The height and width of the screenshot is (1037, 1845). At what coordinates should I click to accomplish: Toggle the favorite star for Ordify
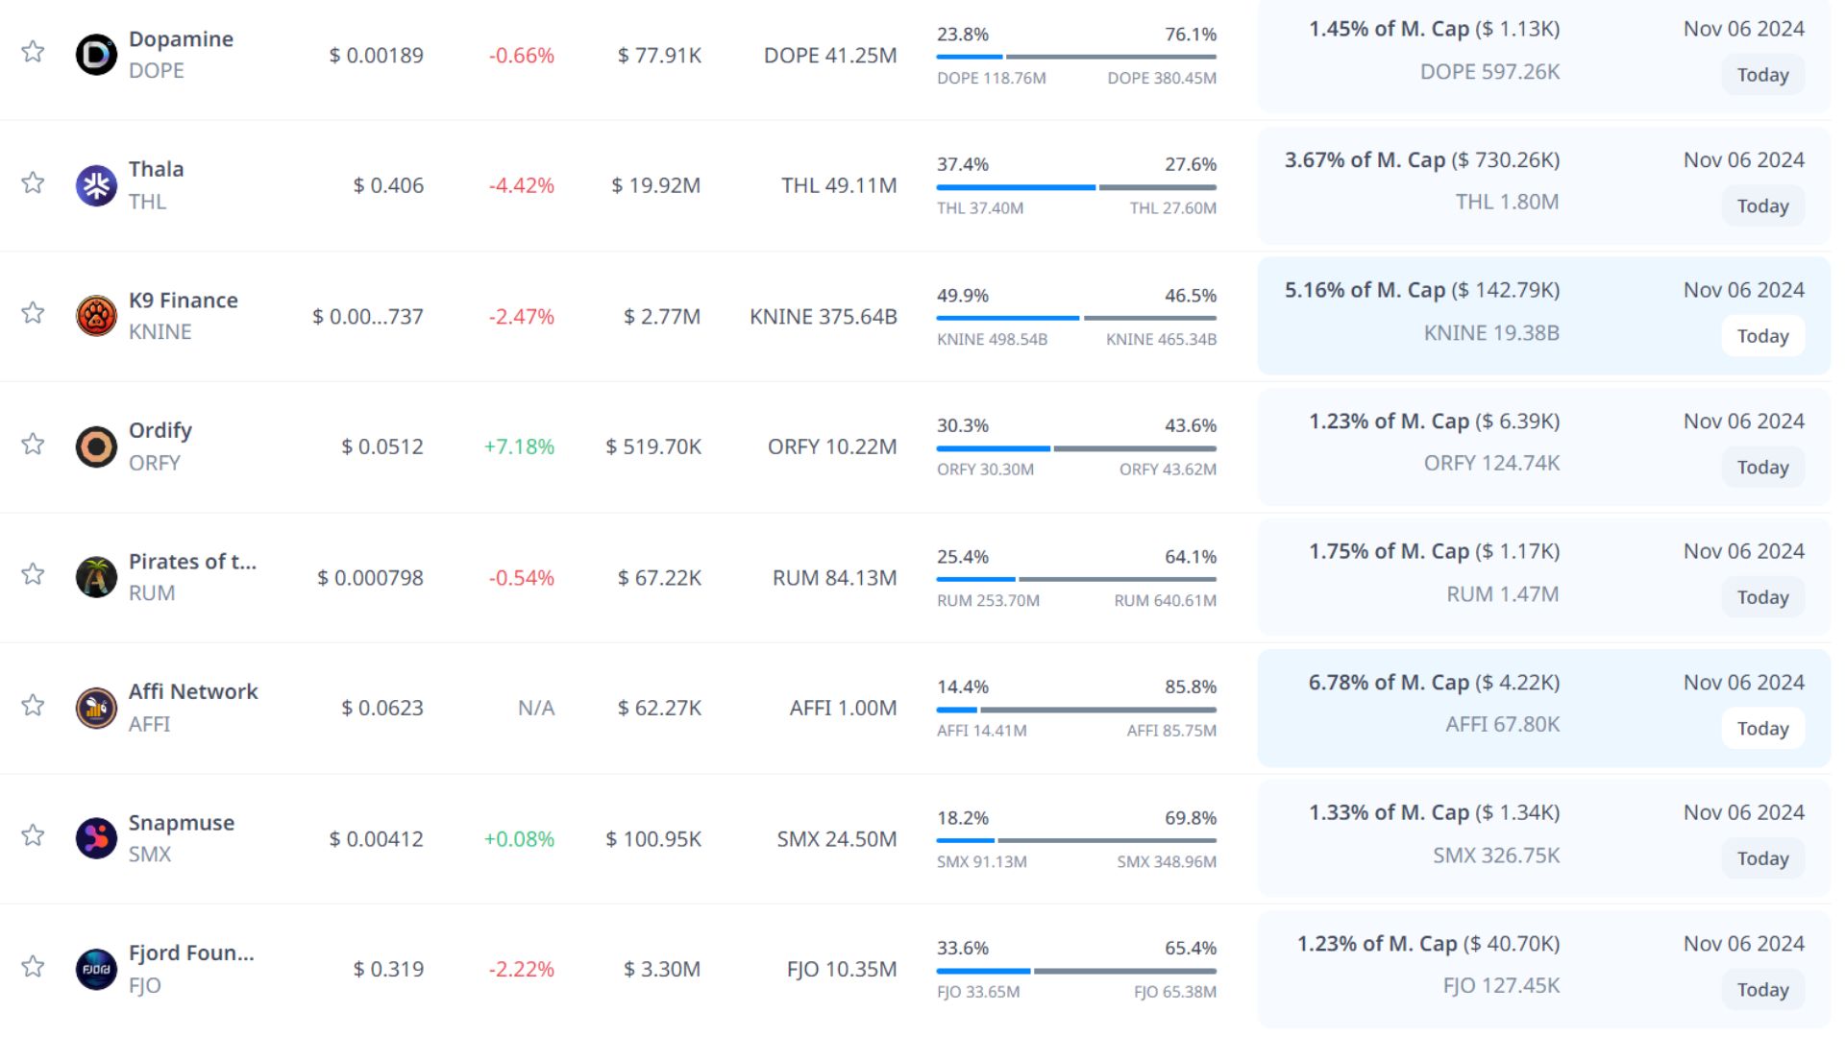coord(33,444)
